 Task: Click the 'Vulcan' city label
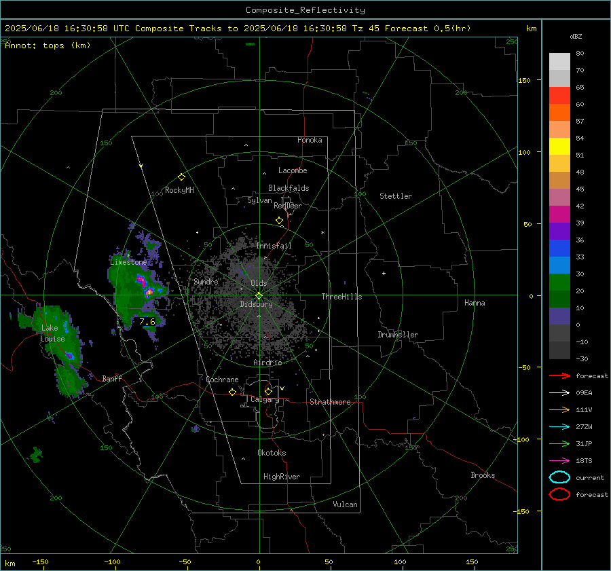click(x=346, y=504)
